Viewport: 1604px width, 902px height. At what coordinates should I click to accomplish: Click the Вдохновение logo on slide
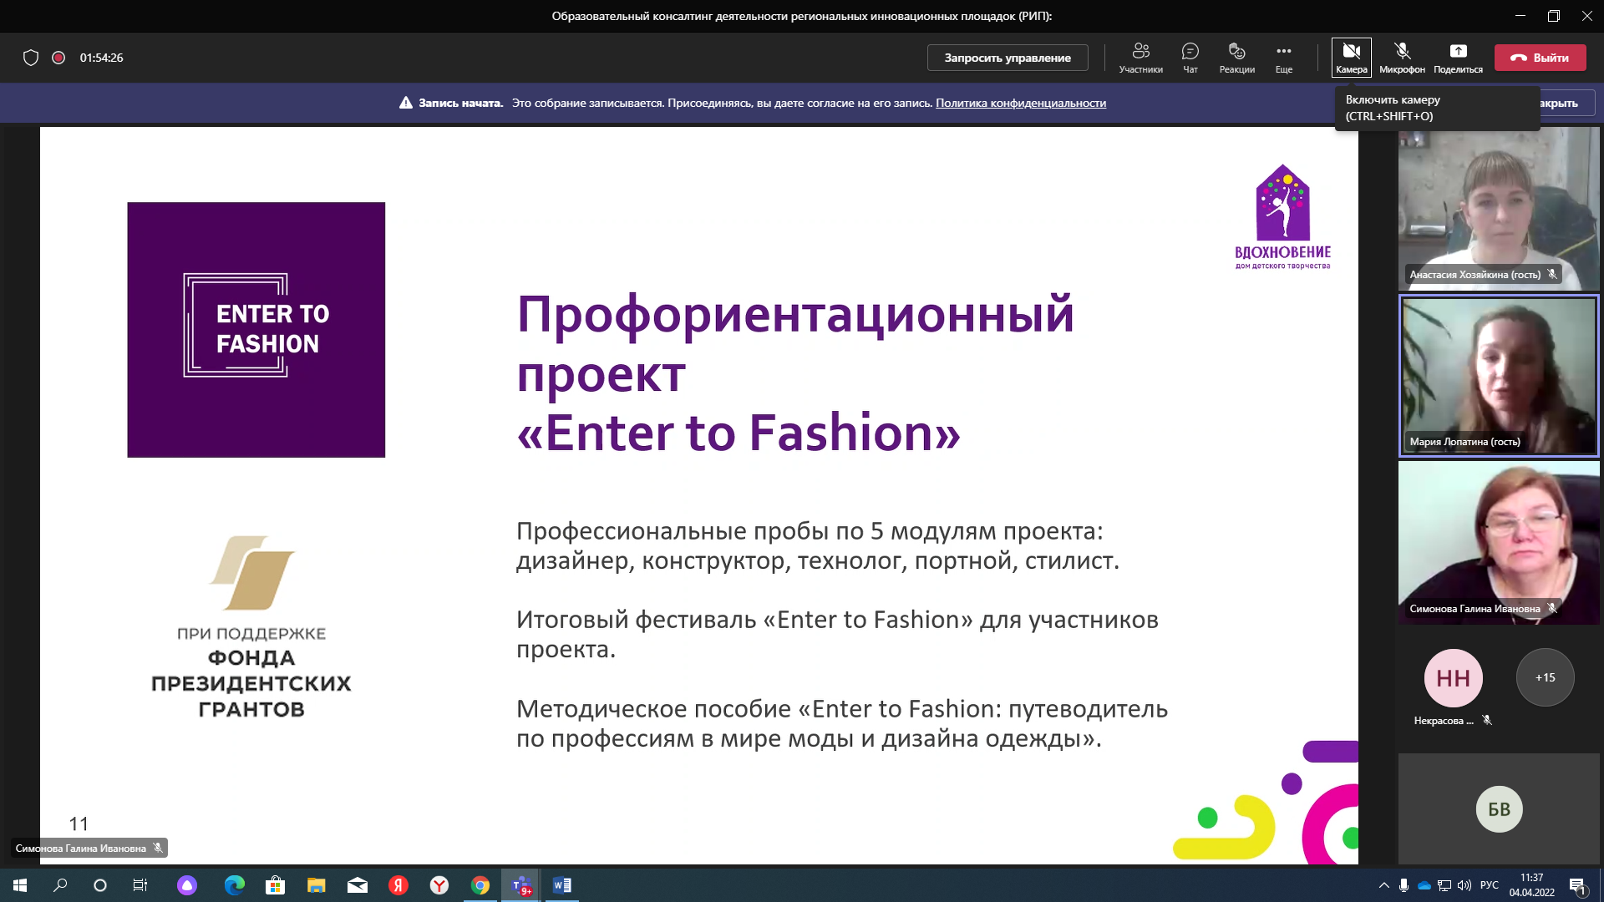click(1282, 217)
